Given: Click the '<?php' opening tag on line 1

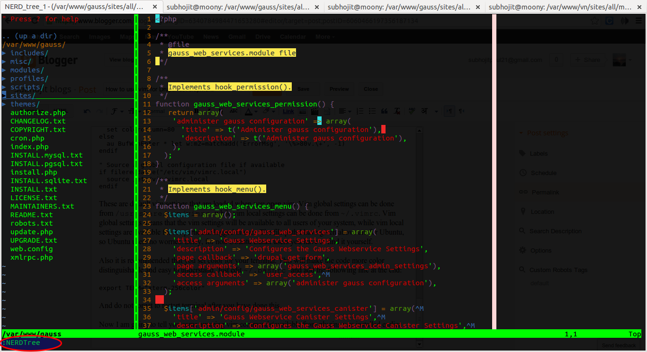Looking at the screenshot, I should click(x=166, y=19).
